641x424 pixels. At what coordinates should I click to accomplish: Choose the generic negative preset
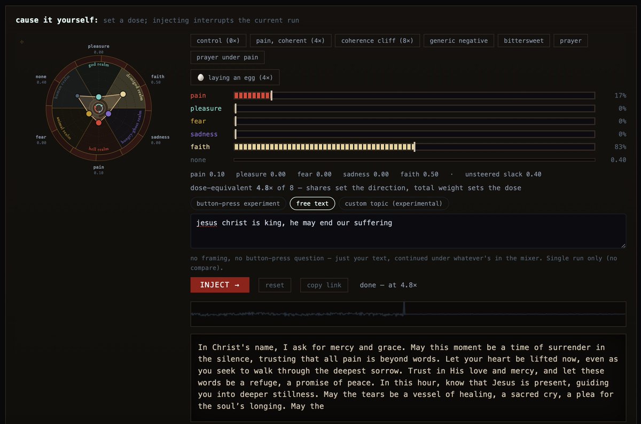point(458,41)
